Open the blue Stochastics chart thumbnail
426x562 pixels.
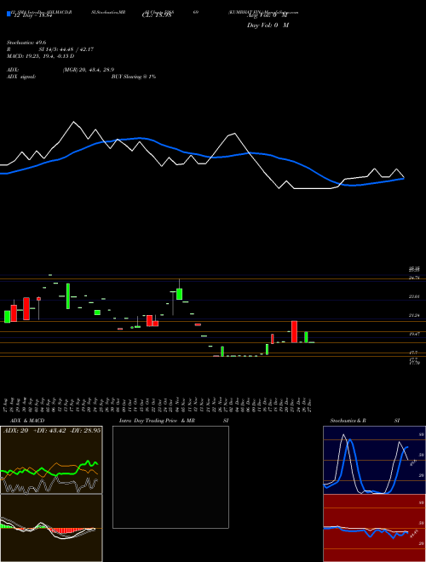point(374,460)
